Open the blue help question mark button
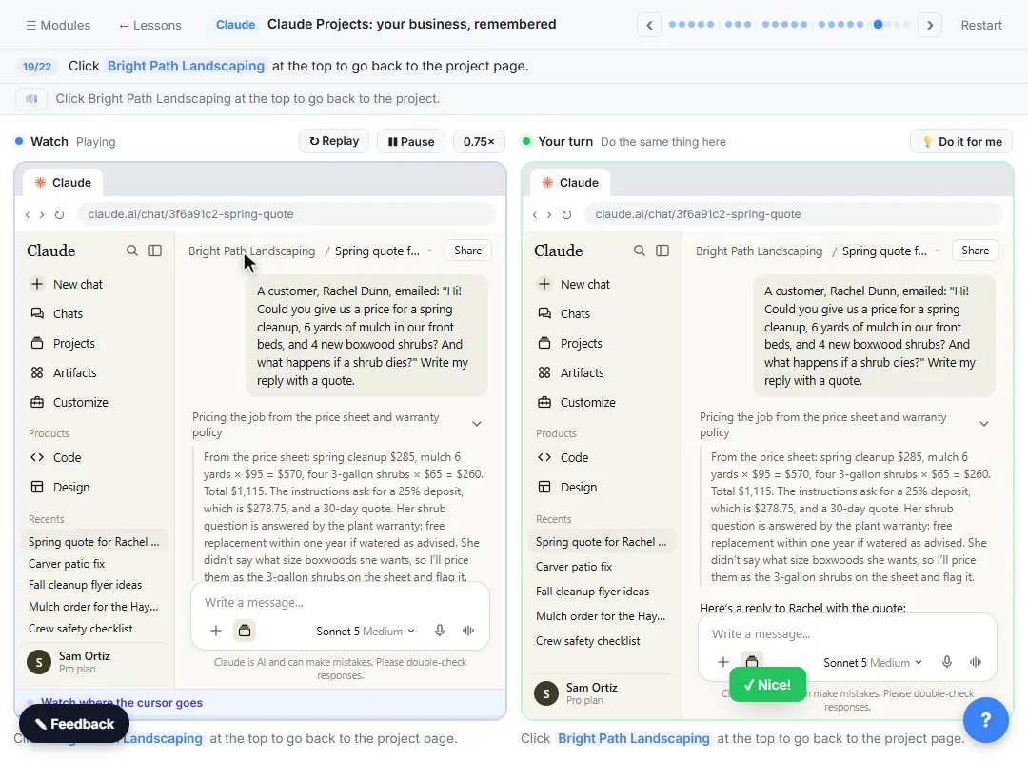1028x762 pixels. (x=985, y=720)
